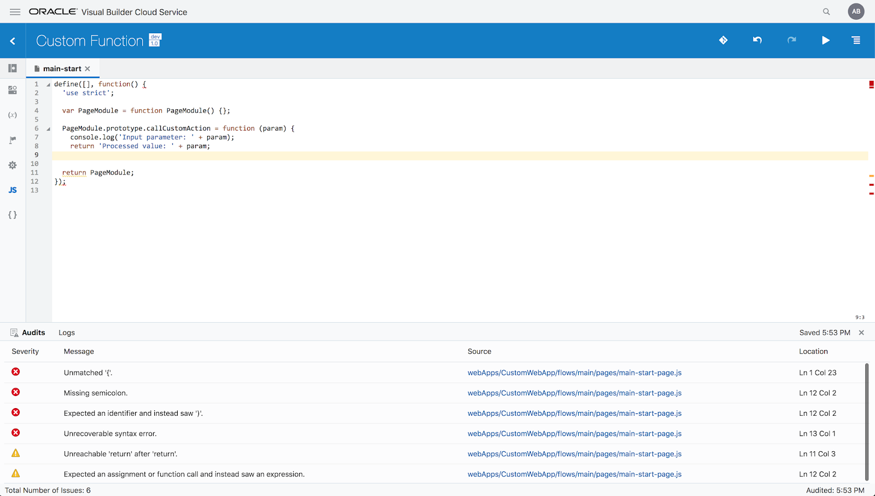Redo the reverted edit

click(x=792, y=40)
